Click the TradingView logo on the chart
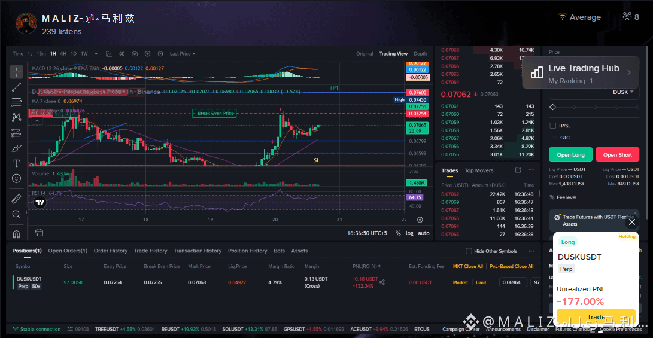 40,203
